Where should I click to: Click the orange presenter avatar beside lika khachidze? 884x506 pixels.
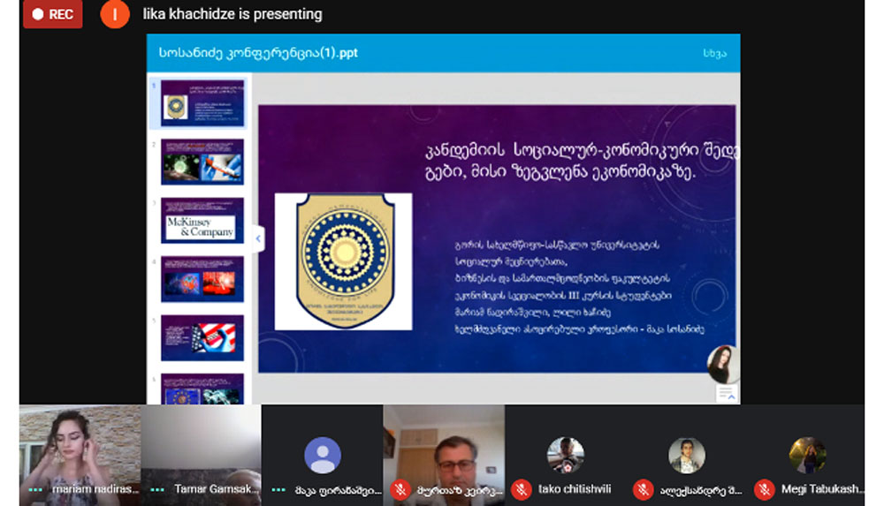(115, 14)
